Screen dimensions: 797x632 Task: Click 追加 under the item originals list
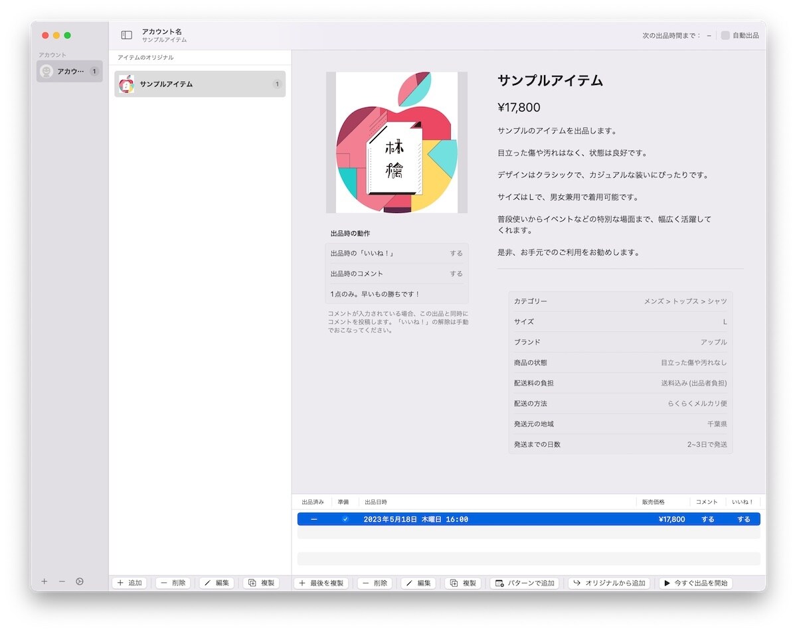click(x=129, y=583)
